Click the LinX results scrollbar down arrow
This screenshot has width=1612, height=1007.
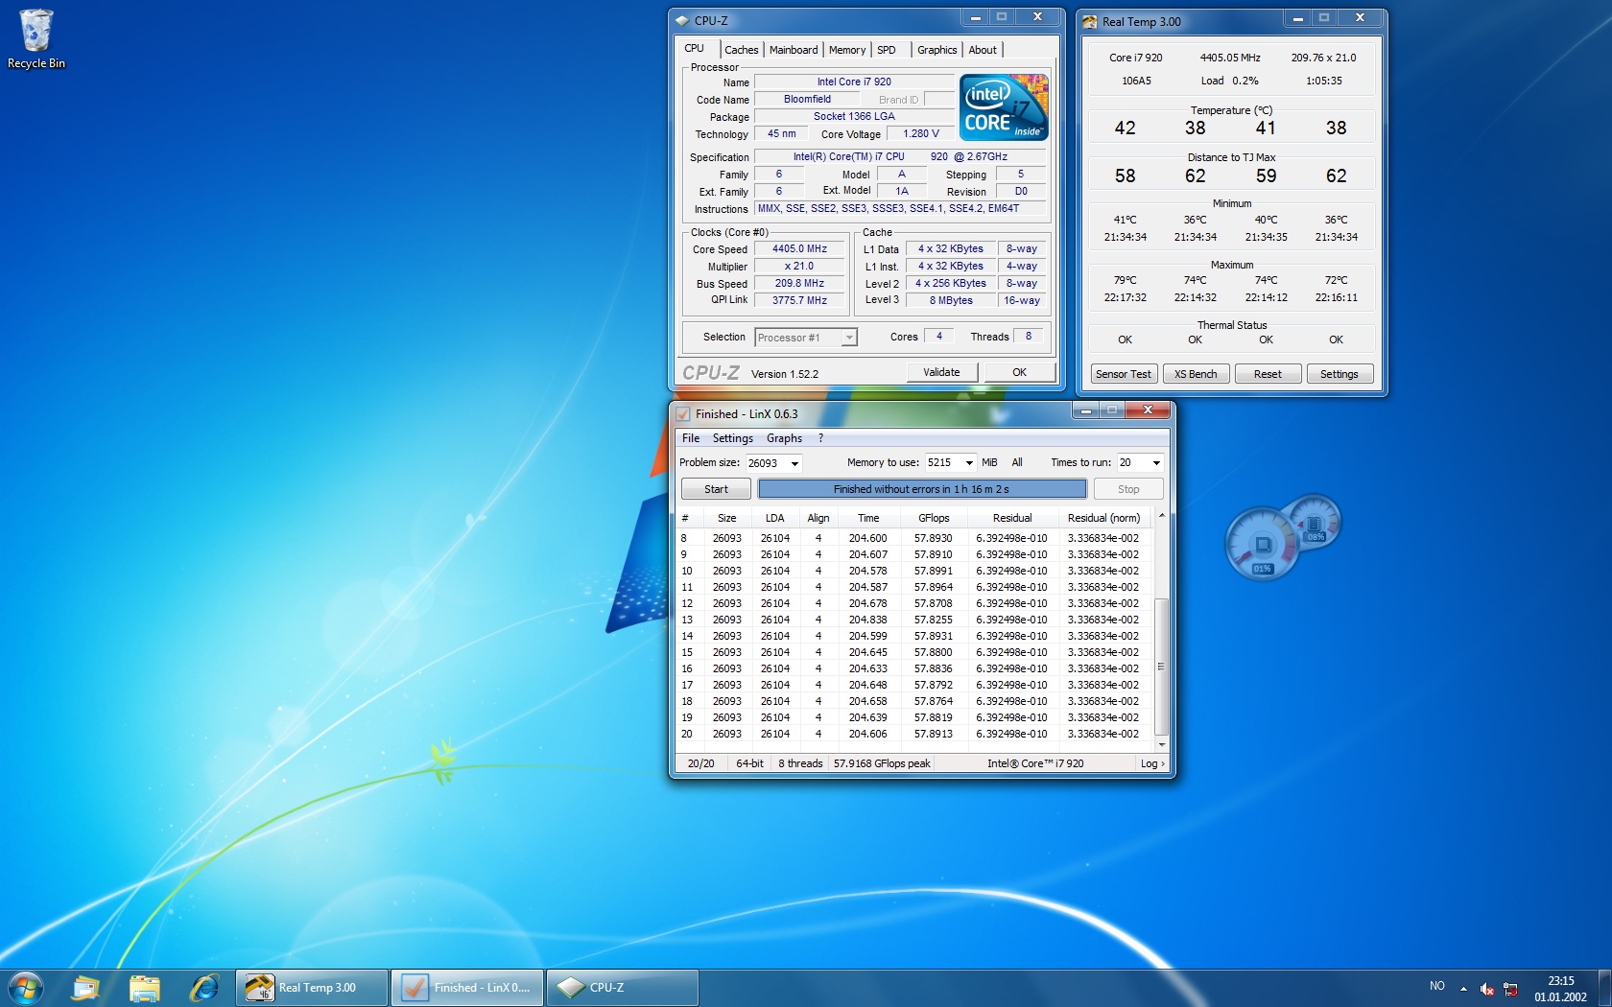[x=1161, y=744]
